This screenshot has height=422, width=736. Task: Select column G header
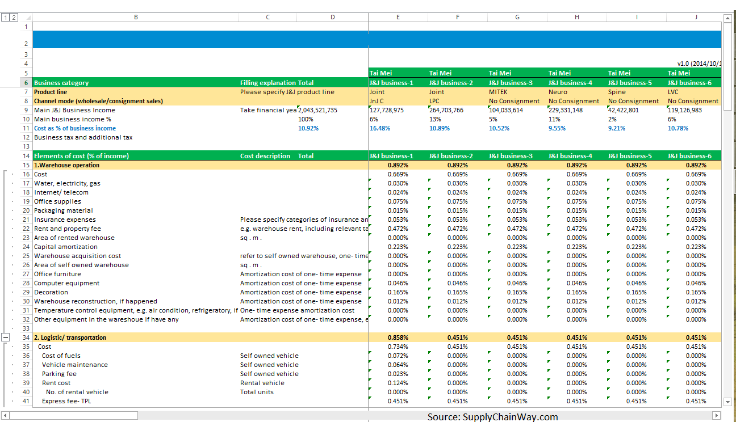(517, 17)
